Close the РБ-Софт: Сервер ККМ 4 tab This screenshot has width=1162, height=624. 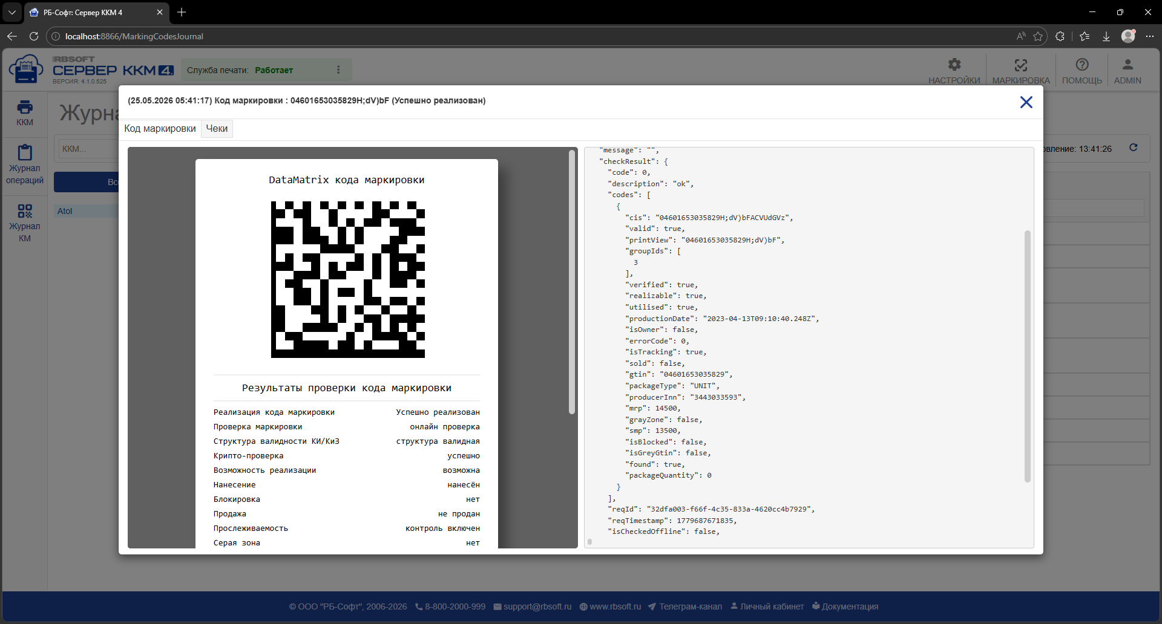[160, 12]
